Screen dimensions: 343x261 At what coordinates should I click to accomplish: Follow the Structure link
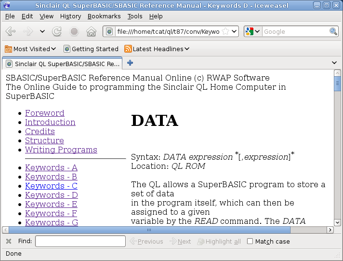(x=44, y=140)
